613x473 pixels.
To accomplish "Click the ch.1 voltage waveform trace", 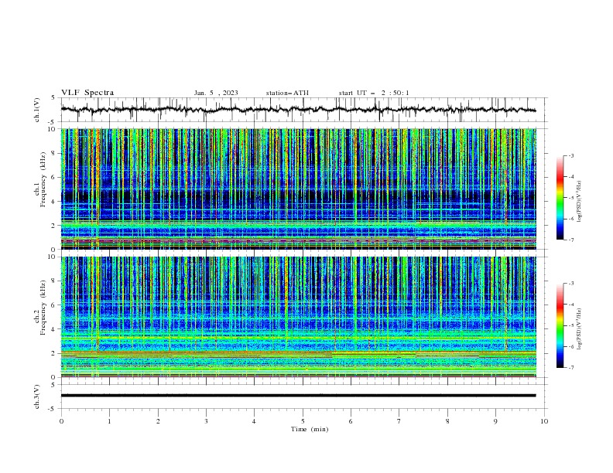I will click(298, 110).
